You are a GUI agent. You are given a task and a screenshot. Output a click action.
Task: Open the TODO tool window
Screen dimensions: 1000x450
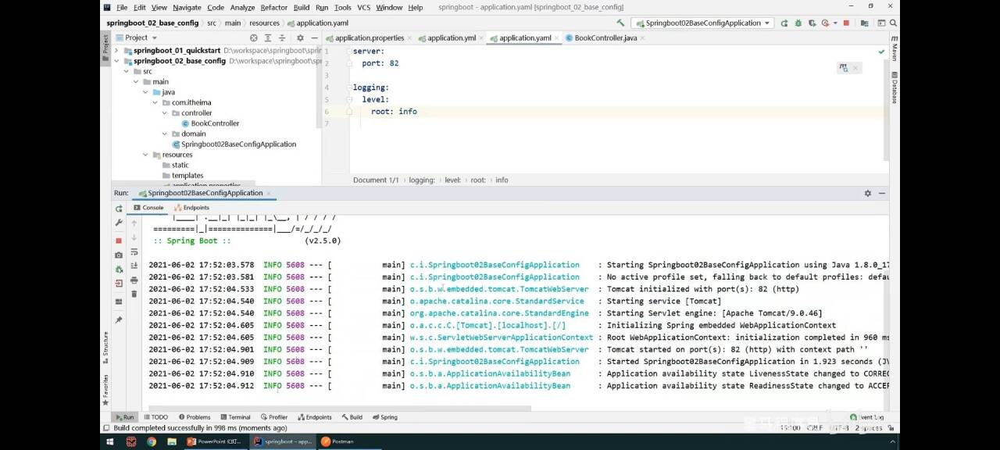[155, 417]
